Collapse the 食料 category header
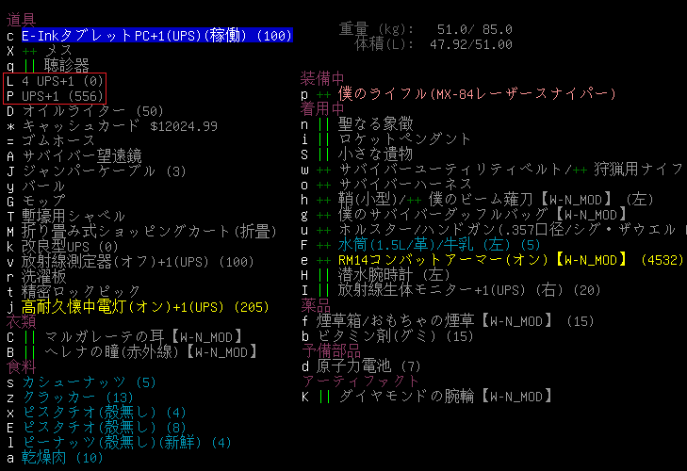Image resolution: width=687 pixels, height=471 pixels. point(22,366)
